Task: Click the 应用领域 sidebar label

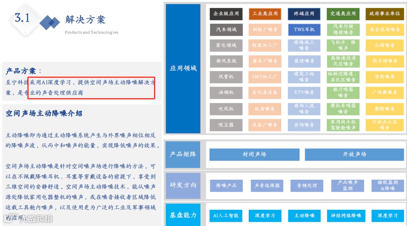Action: pos(182,69)
